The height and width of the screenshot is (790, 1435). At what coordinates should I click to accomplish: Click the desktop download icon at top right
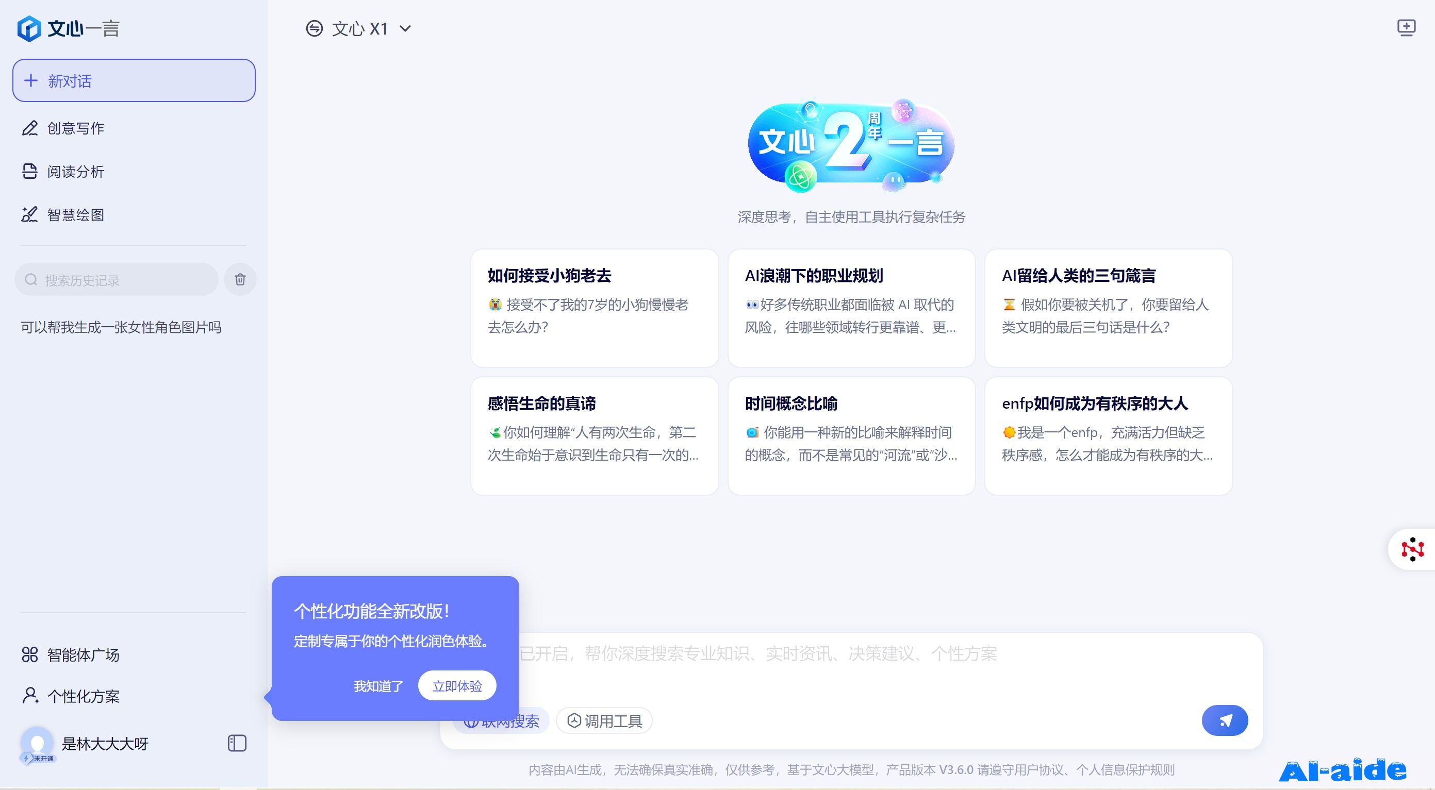pyautogui.click(x=1407, y=28)
